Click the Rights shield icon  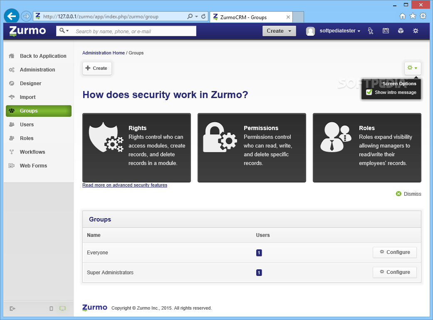(x=106, y=137)
